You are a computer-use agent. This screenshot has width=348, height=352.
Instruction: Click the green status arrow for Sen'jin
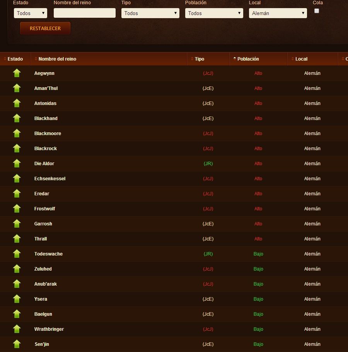click(x=17, y=344)
